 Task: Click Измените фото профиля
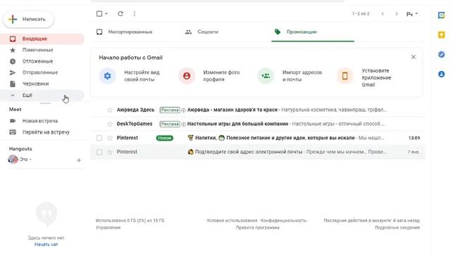pyautogui.click(x=221, y=76)
